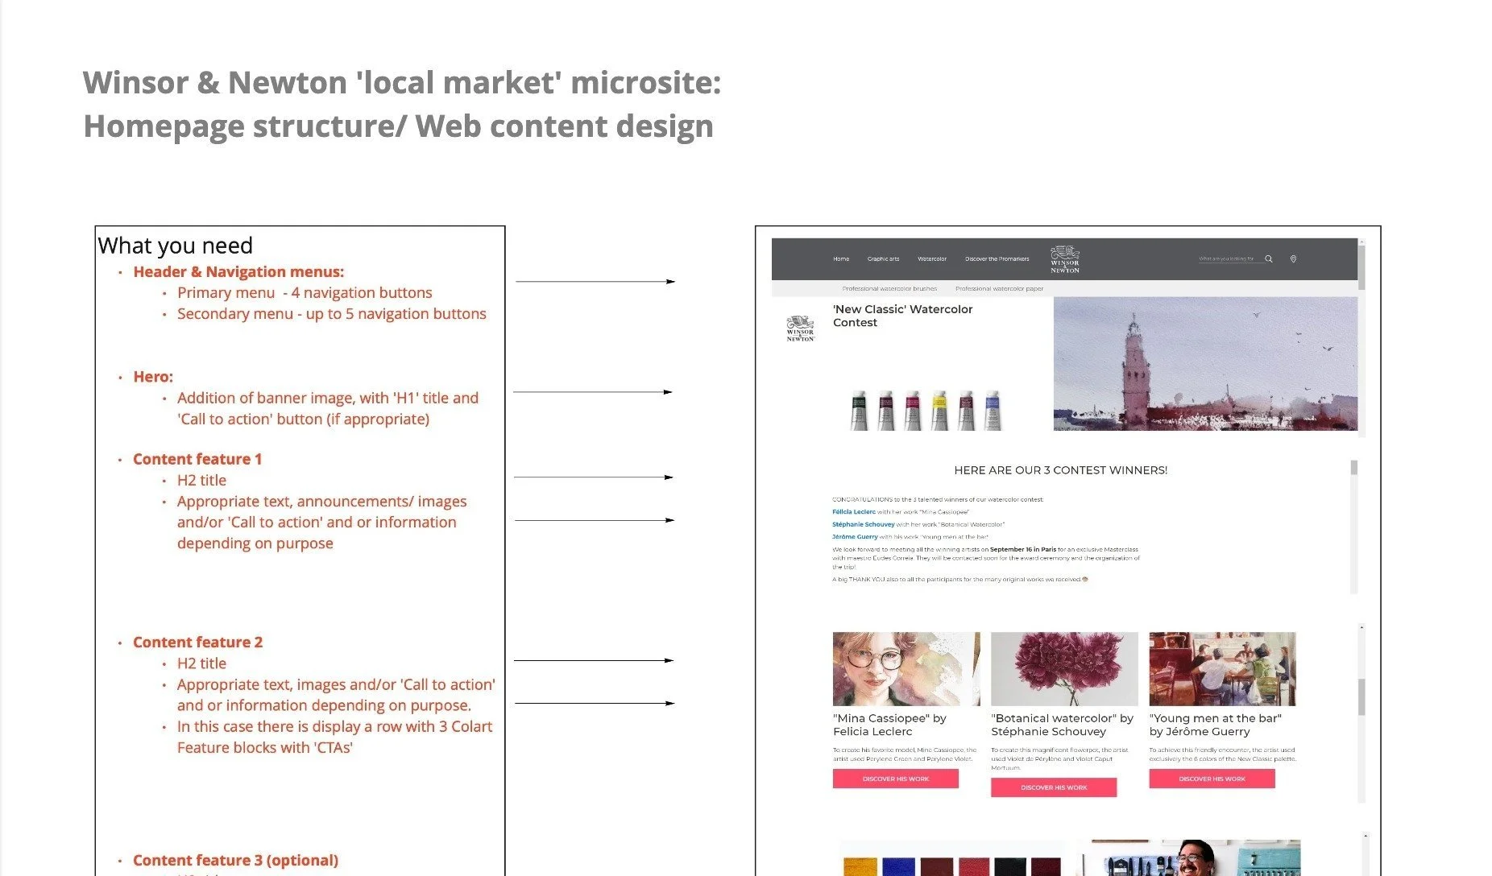Switch to "Professional watercolor brushes" tab

(x=889, y=288)
